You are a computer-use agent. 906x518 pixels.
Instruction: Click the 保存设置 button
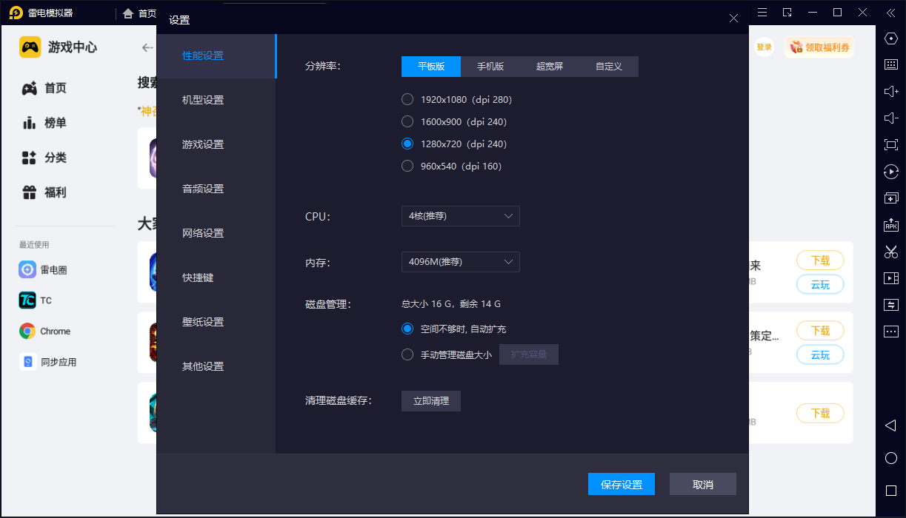click(x=622, y=484)
